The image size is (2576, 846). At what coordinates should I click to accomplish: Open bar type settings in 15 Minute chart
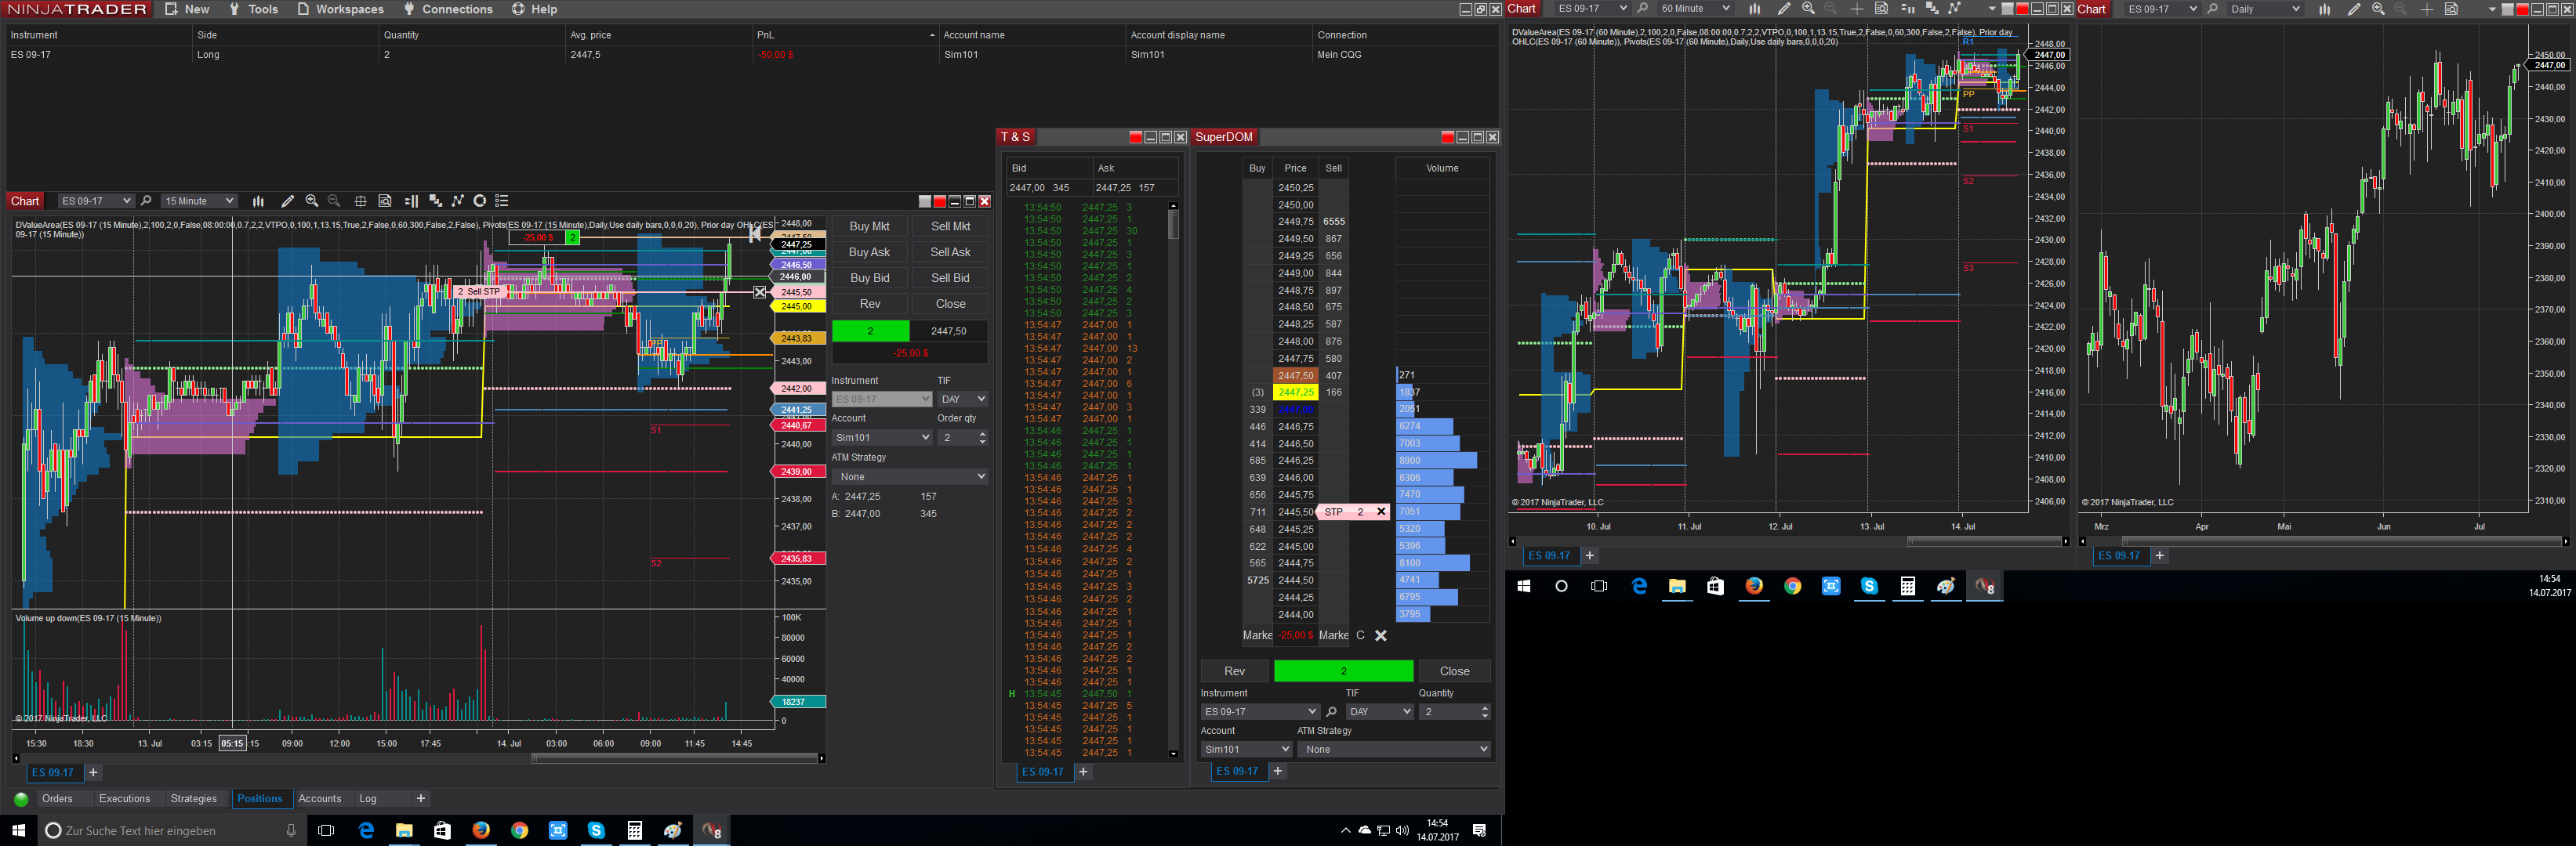point(258,201)
